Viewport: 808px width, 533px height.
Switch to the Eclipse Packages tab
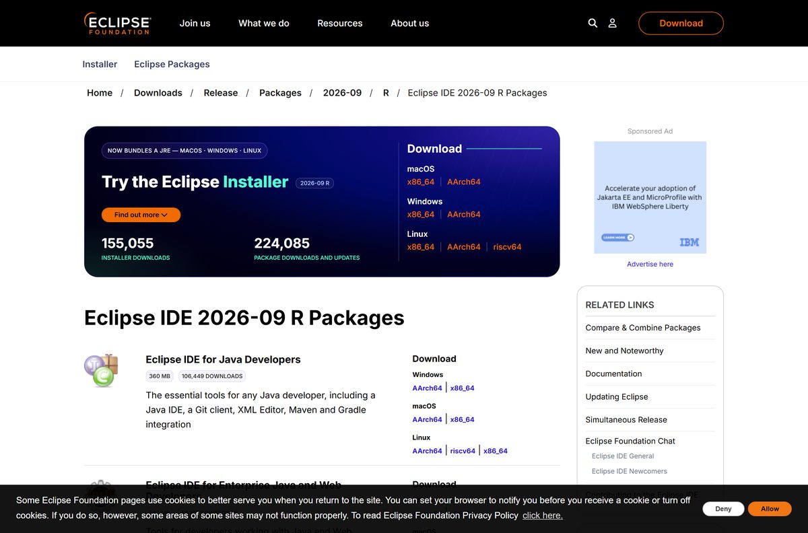172,64
